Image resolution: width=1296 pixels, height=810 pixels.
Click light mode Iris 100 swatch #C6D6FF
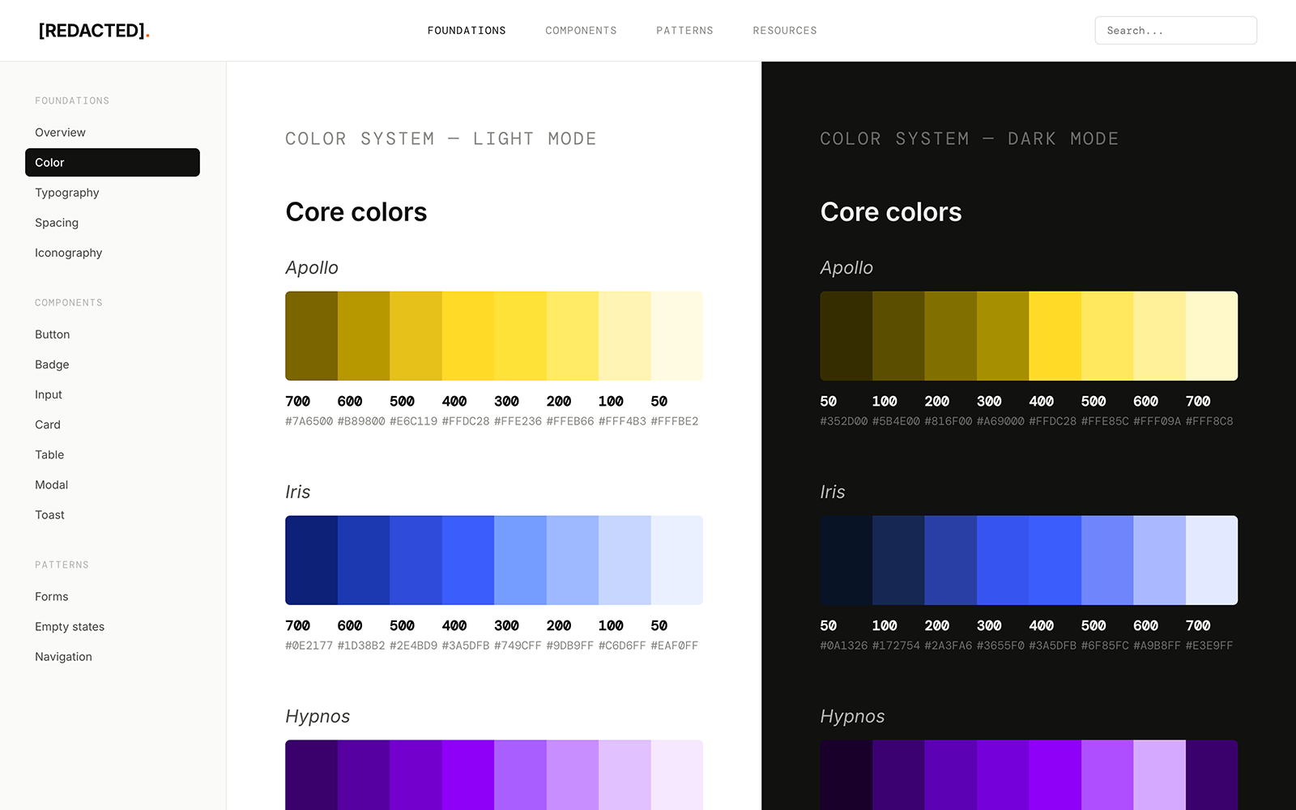coord(625,561)
